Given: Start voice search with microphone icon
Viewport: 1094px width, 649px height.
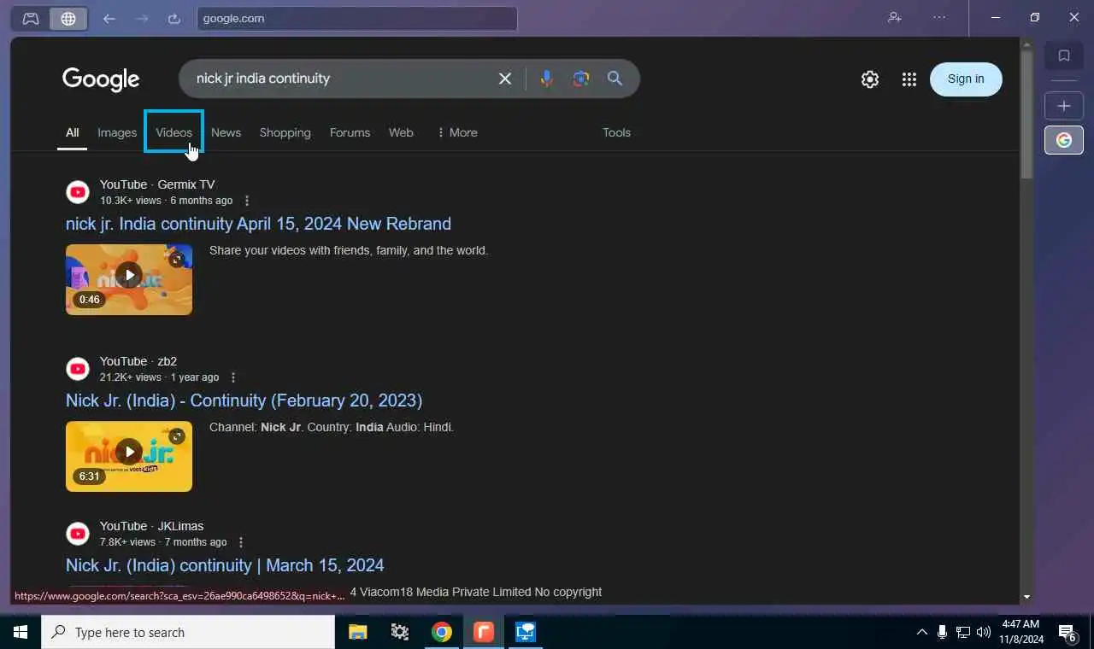Looking at the screenshot, I should (x=547, y=79).
